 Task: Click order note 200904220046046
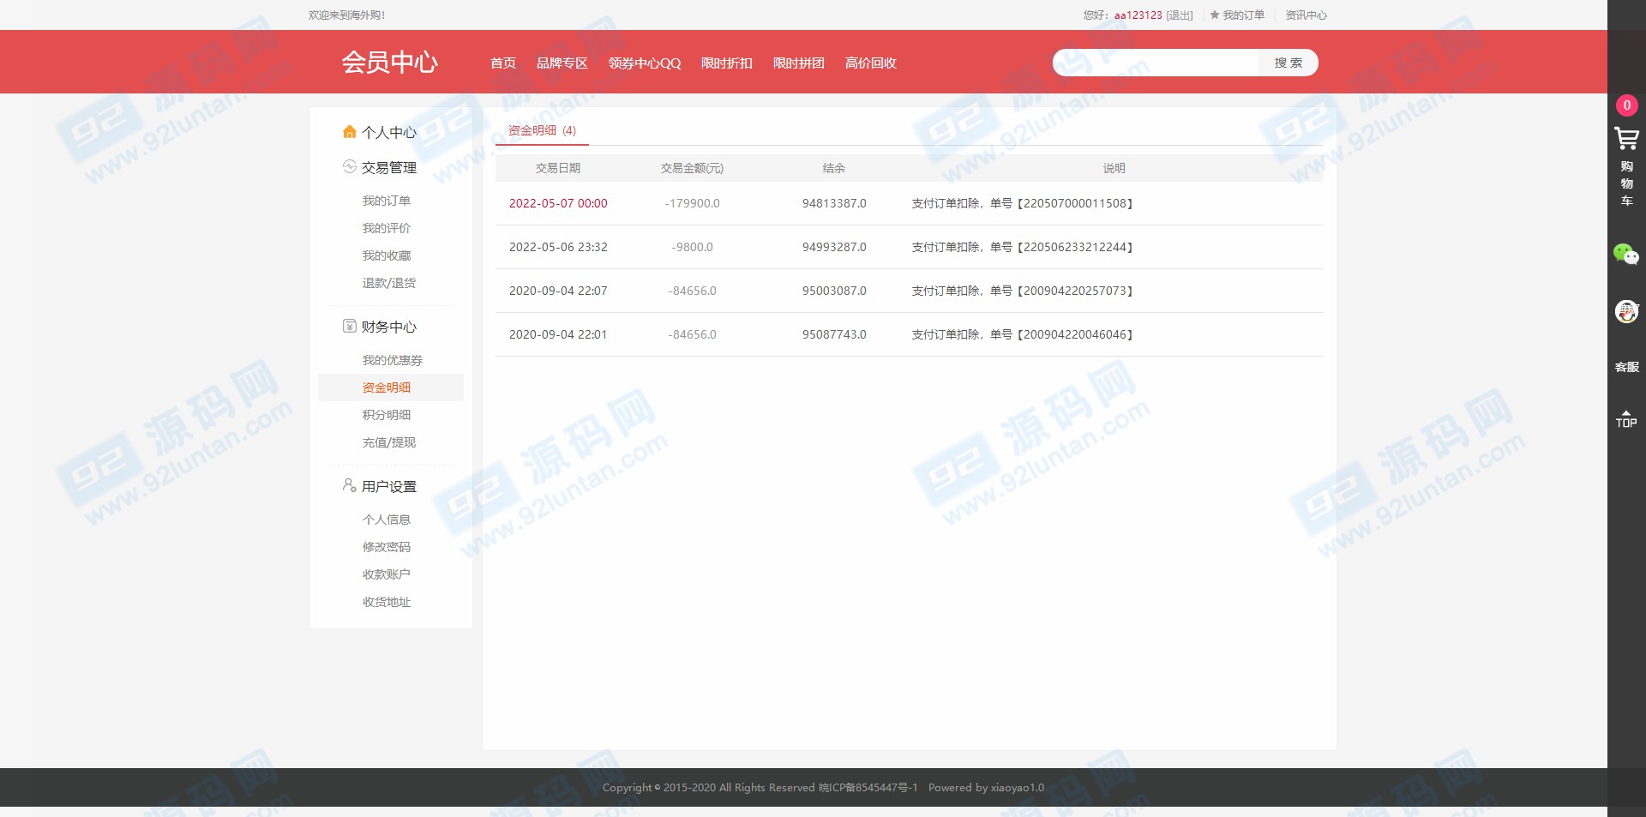1022,334
